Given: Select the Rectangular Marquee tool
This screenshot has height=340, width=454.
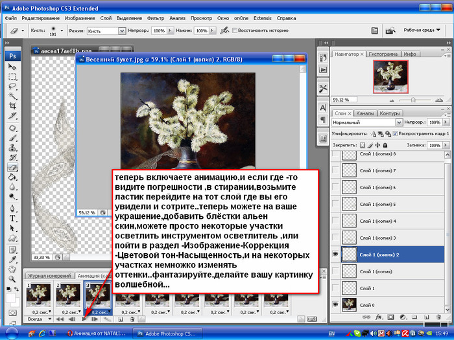Looking at the screenshot, I should [12, 76].
